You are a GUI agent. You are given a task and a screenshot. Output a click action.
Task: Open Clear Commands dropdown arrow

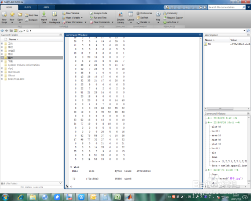tap(112, 22)
